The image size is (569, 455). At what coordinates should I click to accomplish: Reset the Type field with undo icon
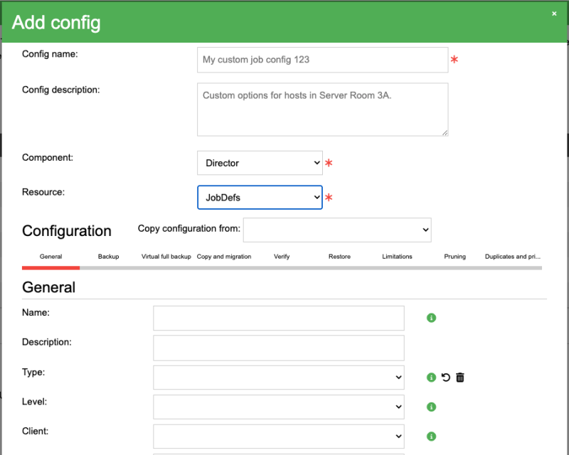[446, 378]
